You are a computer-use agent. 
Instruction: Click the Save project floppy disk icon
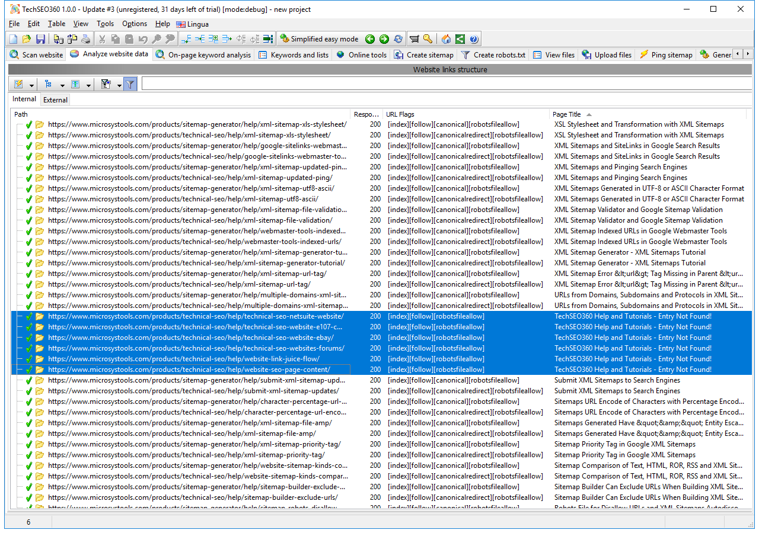click(x=40, y=39)
